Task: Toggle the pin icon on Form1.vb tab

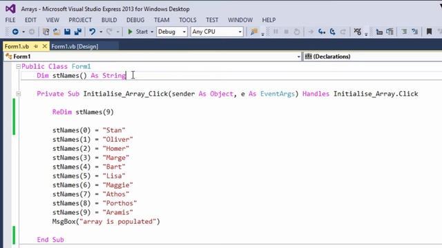Action: pyautogui.click(x=36, y=46)
